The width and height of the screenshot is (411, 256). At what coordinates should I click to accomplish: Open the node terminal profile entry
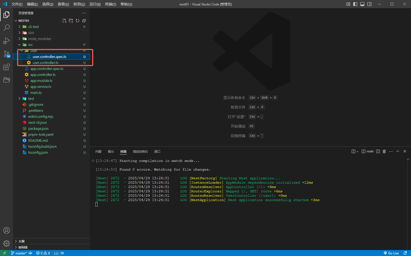pyautogui.click(x=368, y=152)
